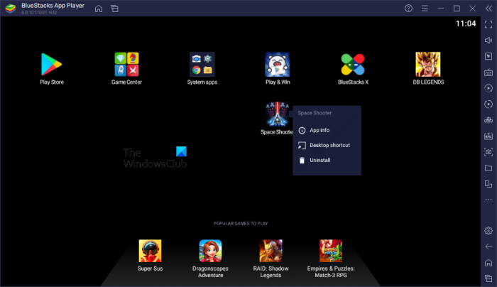Toggle full screen mode in side toolbar
Image resolution: width=497 pixels, height=287 pixels.
point(488,24)
